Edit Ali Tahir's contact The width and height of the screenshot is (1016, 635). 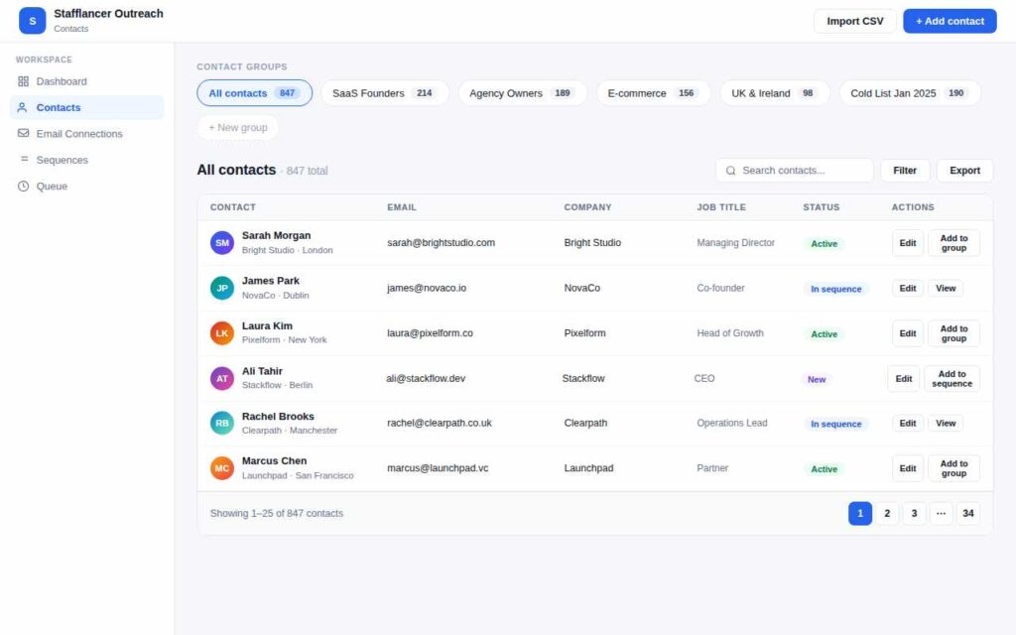click(x=903, y=378)
